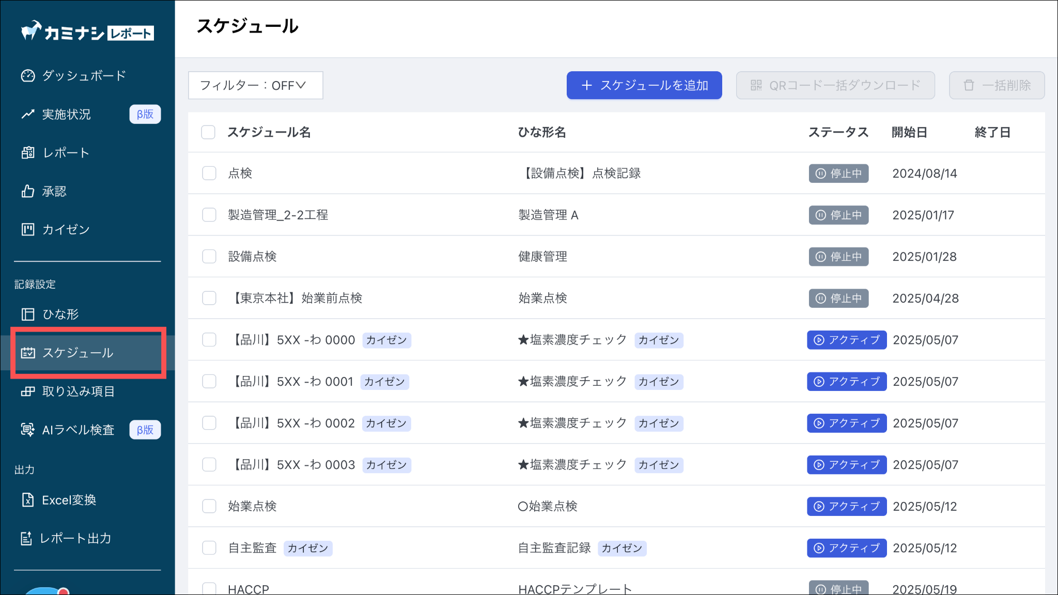1058x595 pixels.
Task: Click the Excel変換 file icon
Action: tap(28, 500)
